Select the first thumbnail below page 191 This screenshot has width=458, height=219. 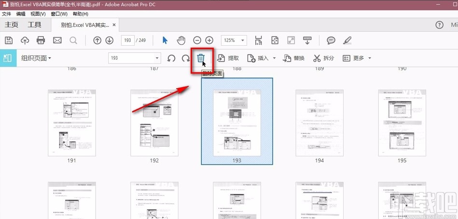tap(71, 200)
